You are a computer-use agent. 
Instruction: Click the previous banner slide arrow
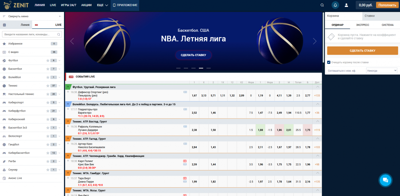point(72,41)
